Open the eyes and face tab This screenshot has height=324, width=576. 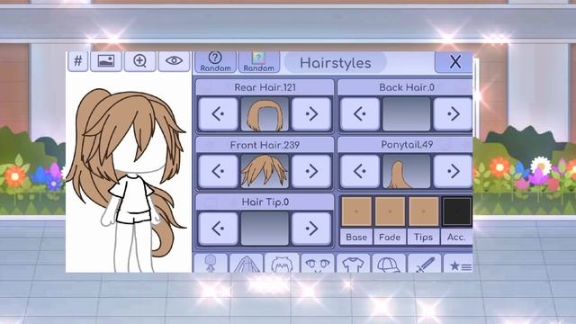tap(318, 263)
